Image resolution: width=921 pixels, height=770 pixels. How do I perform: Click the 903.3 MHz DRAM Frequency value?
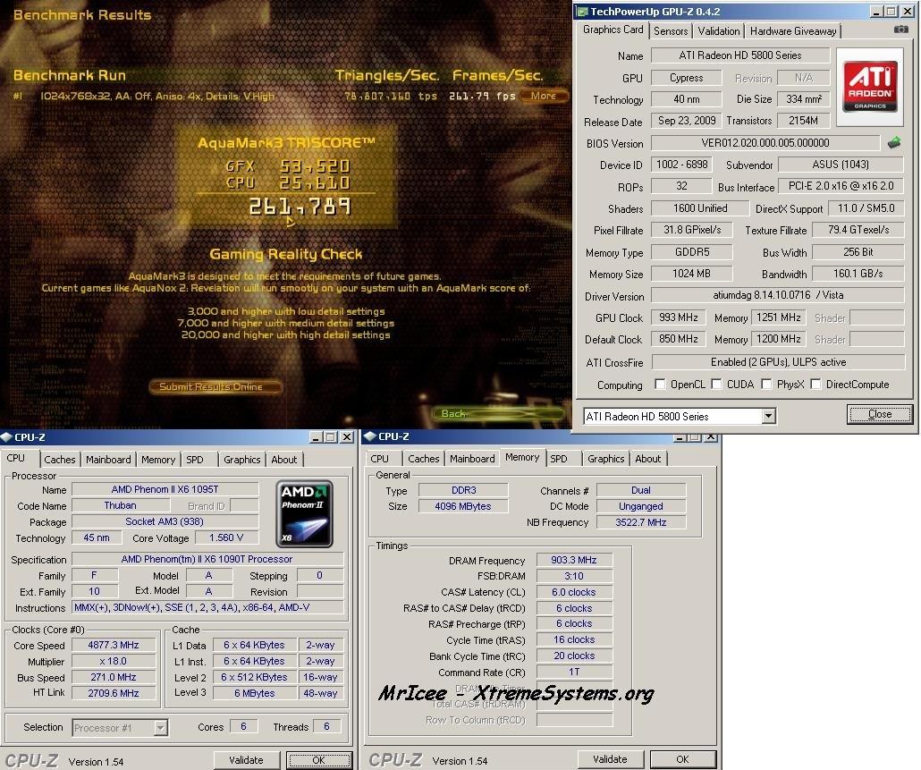(x=574, y=560)
